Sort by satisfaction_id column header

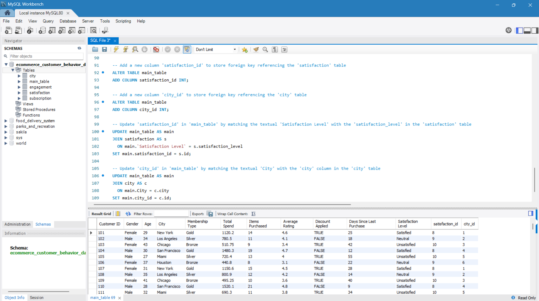click(445, 224)
